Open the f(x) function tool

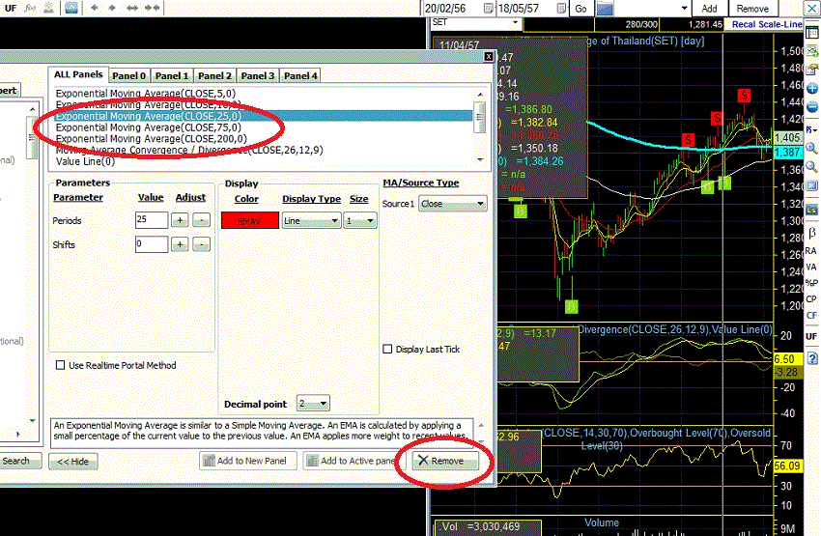pos(30,8)
